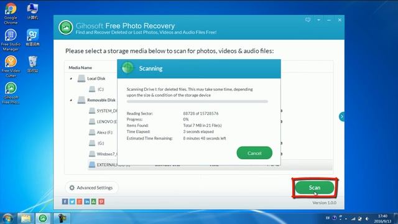This screenshot has width=398, height=224.
Task: Click the Gihosoft logo icon in header
Action: 66,27
